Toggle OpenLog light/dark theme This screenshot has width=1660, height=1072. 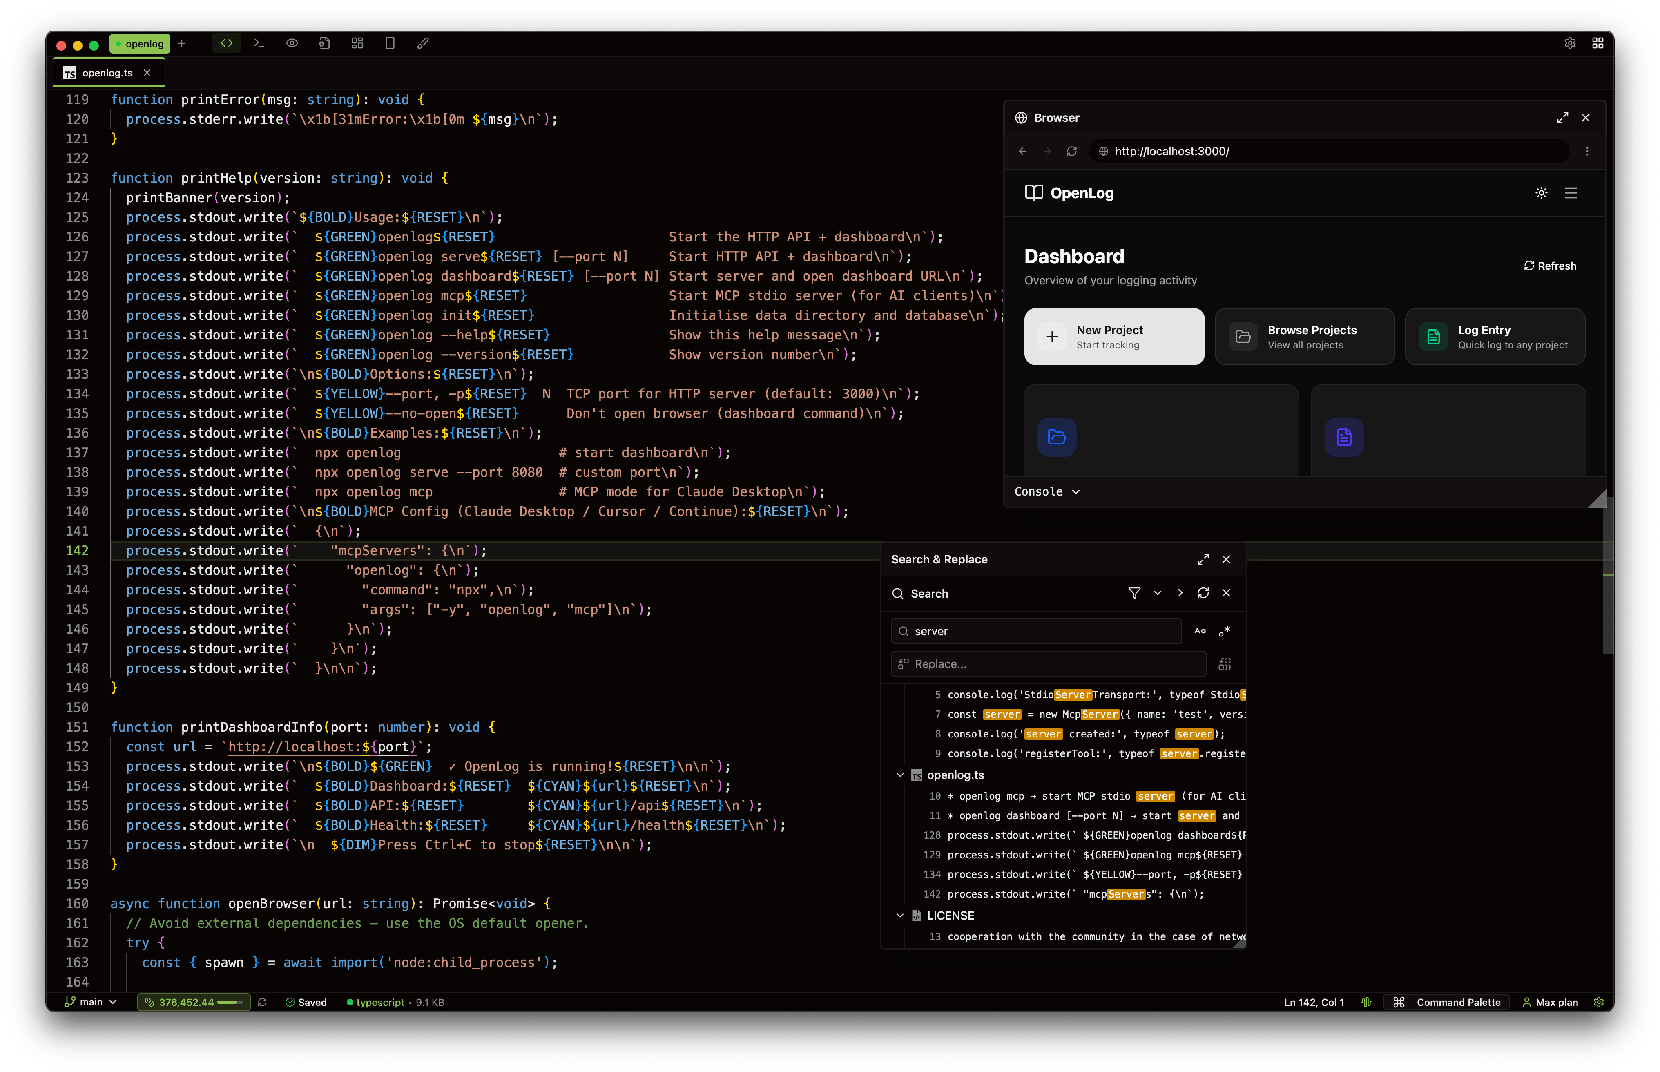(1542, 193)
